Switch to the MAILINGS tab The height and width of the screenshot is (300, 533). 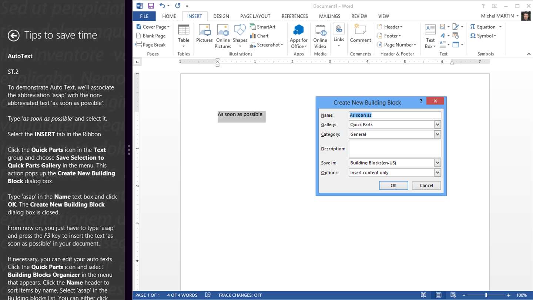[x=329, y=16]
